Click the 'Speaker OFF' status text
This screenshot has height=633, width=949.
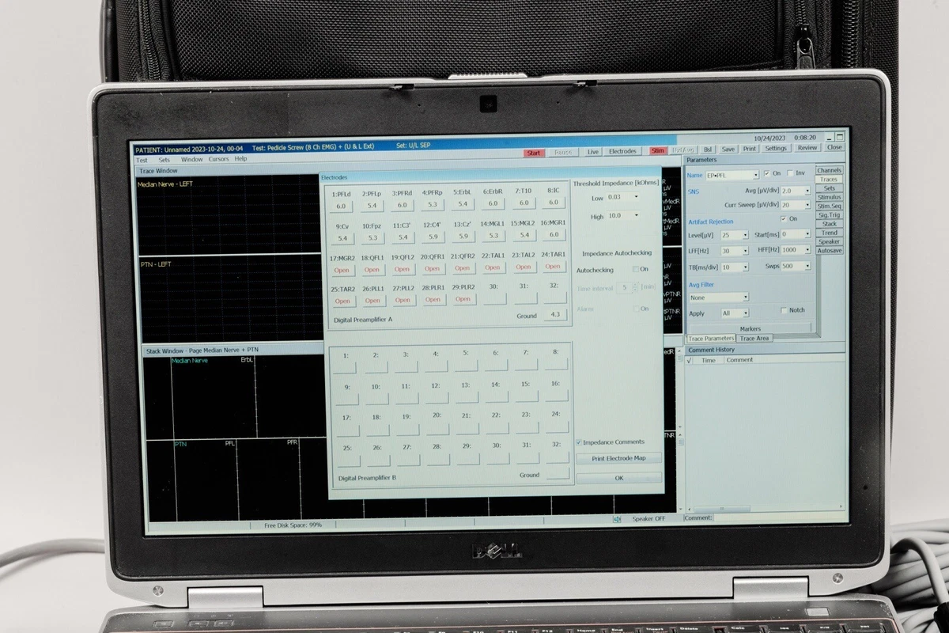[648, 519]
